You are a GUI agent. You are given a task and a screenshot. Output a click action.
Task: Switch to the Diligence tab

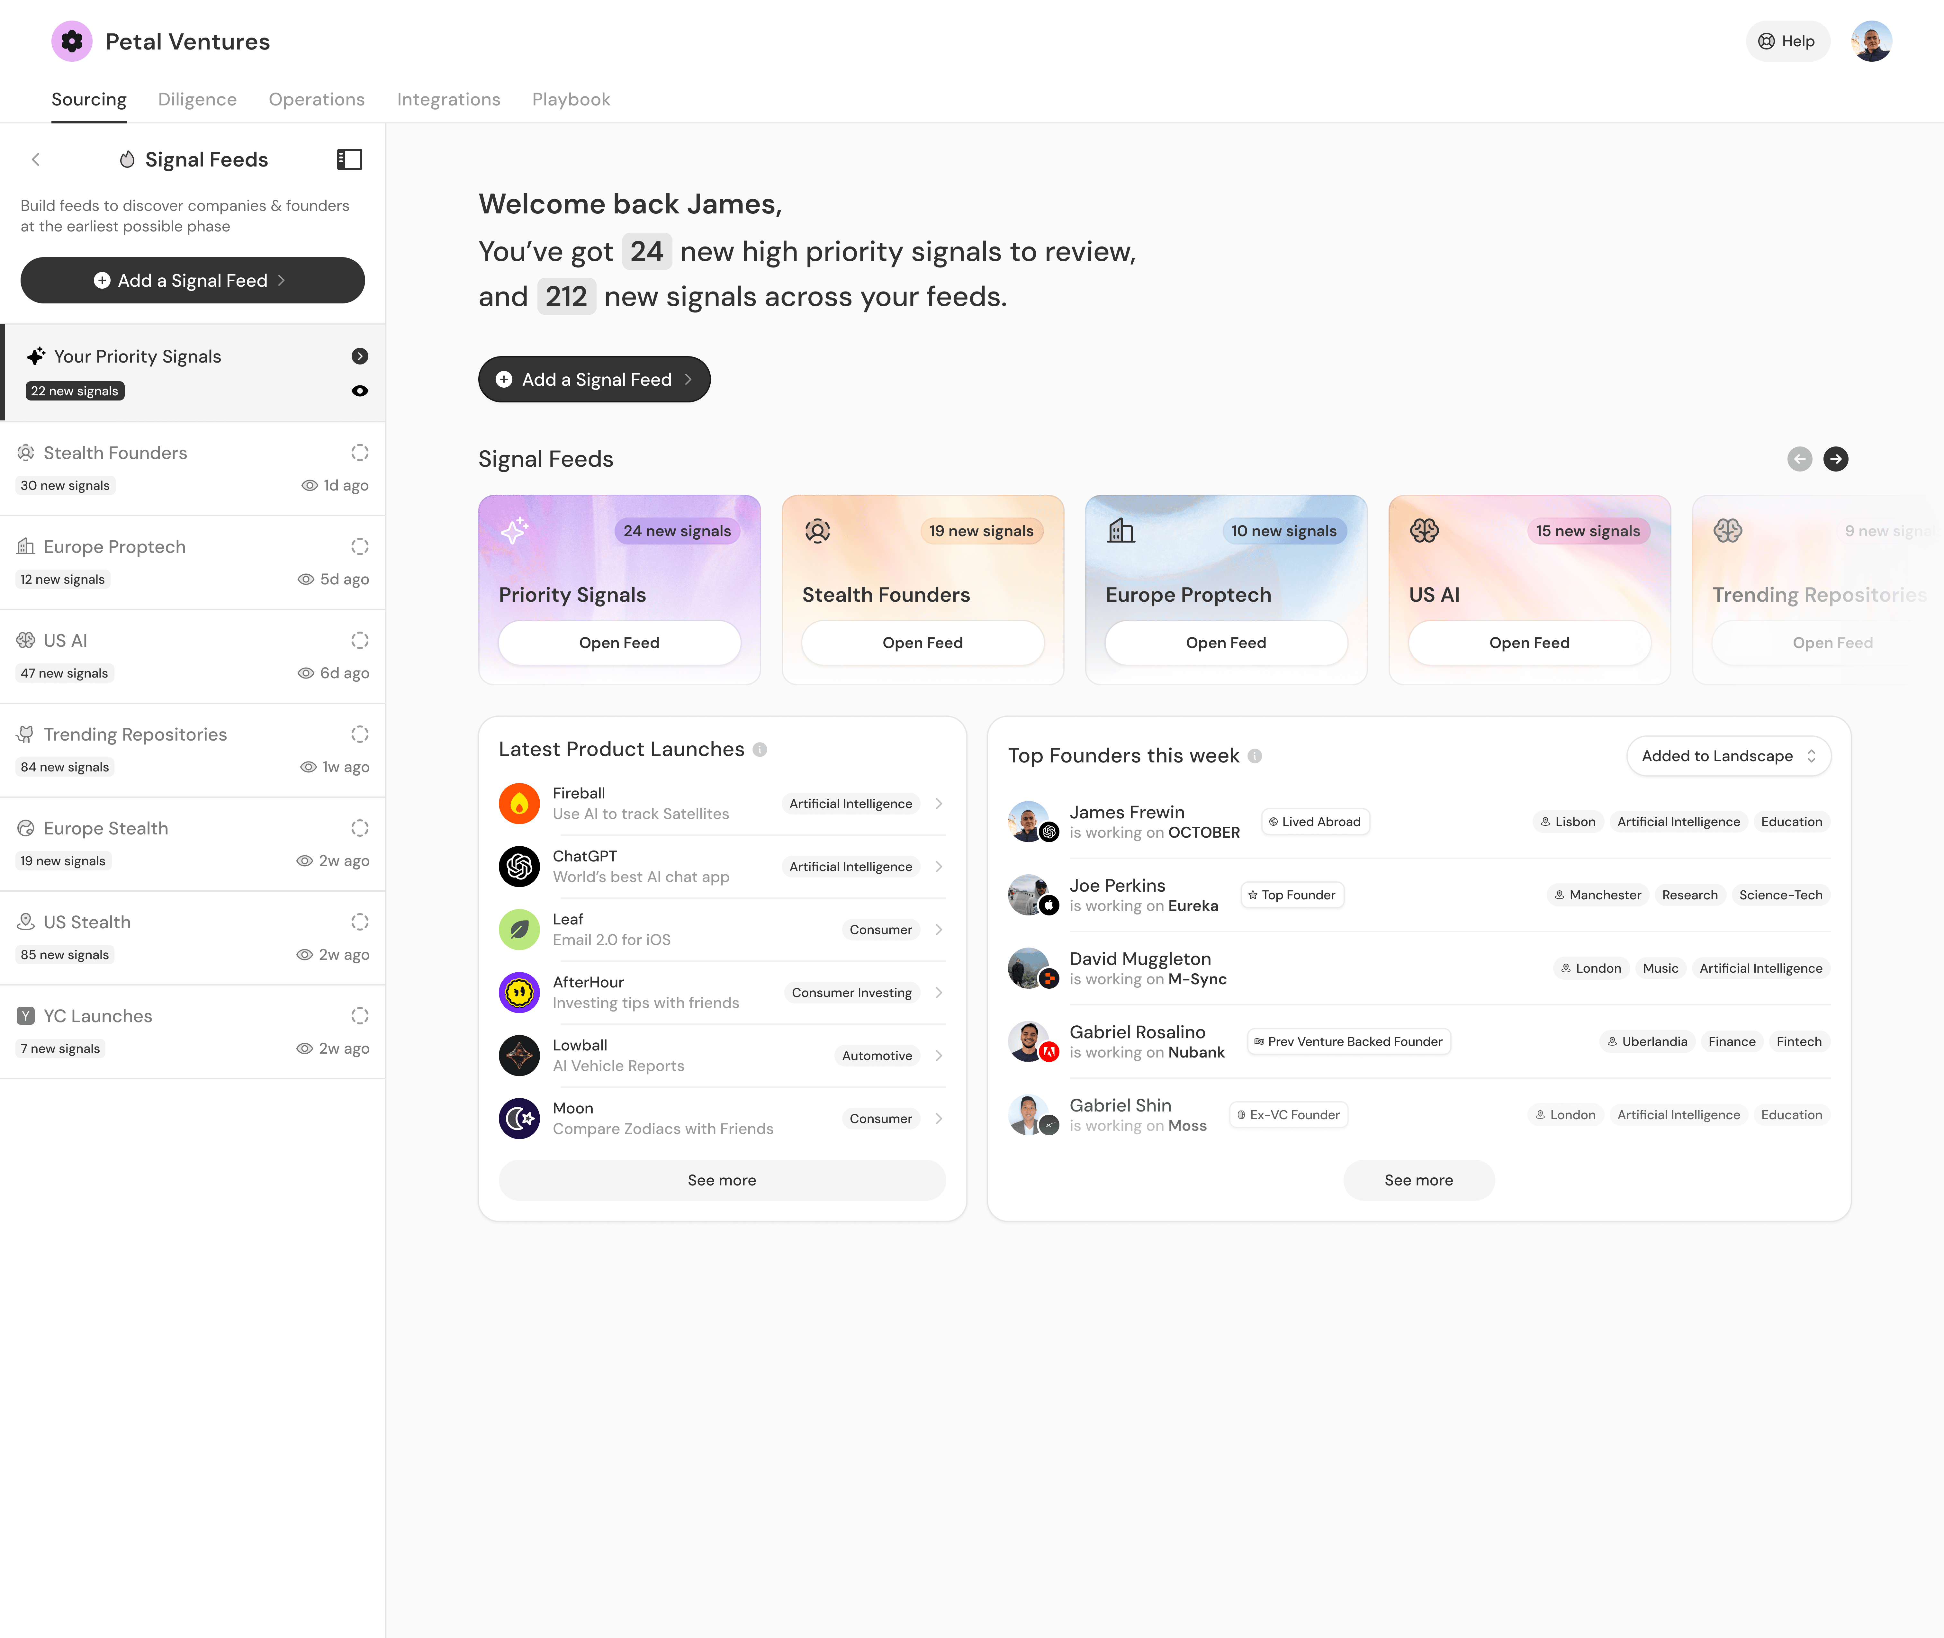[197, 99]
